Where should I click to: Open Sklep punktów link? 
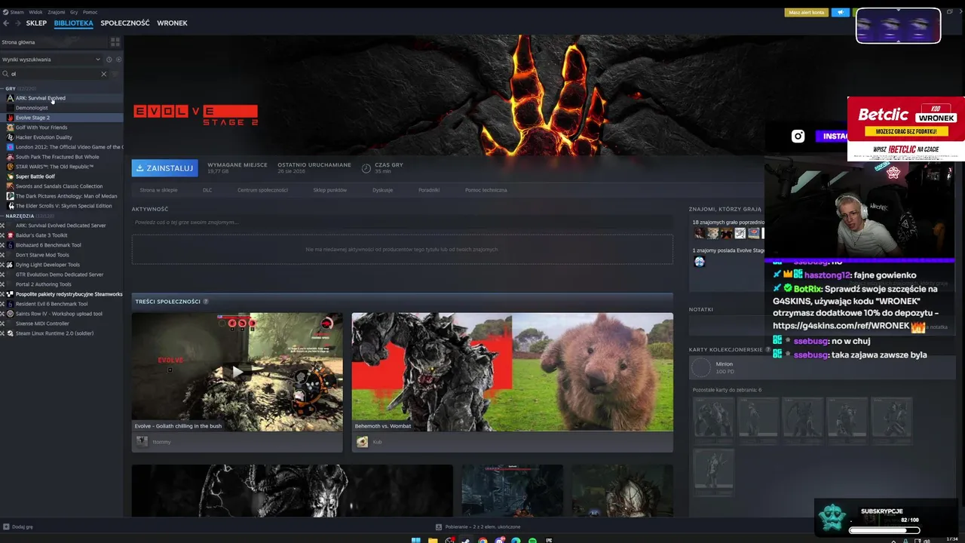[330, 190]
